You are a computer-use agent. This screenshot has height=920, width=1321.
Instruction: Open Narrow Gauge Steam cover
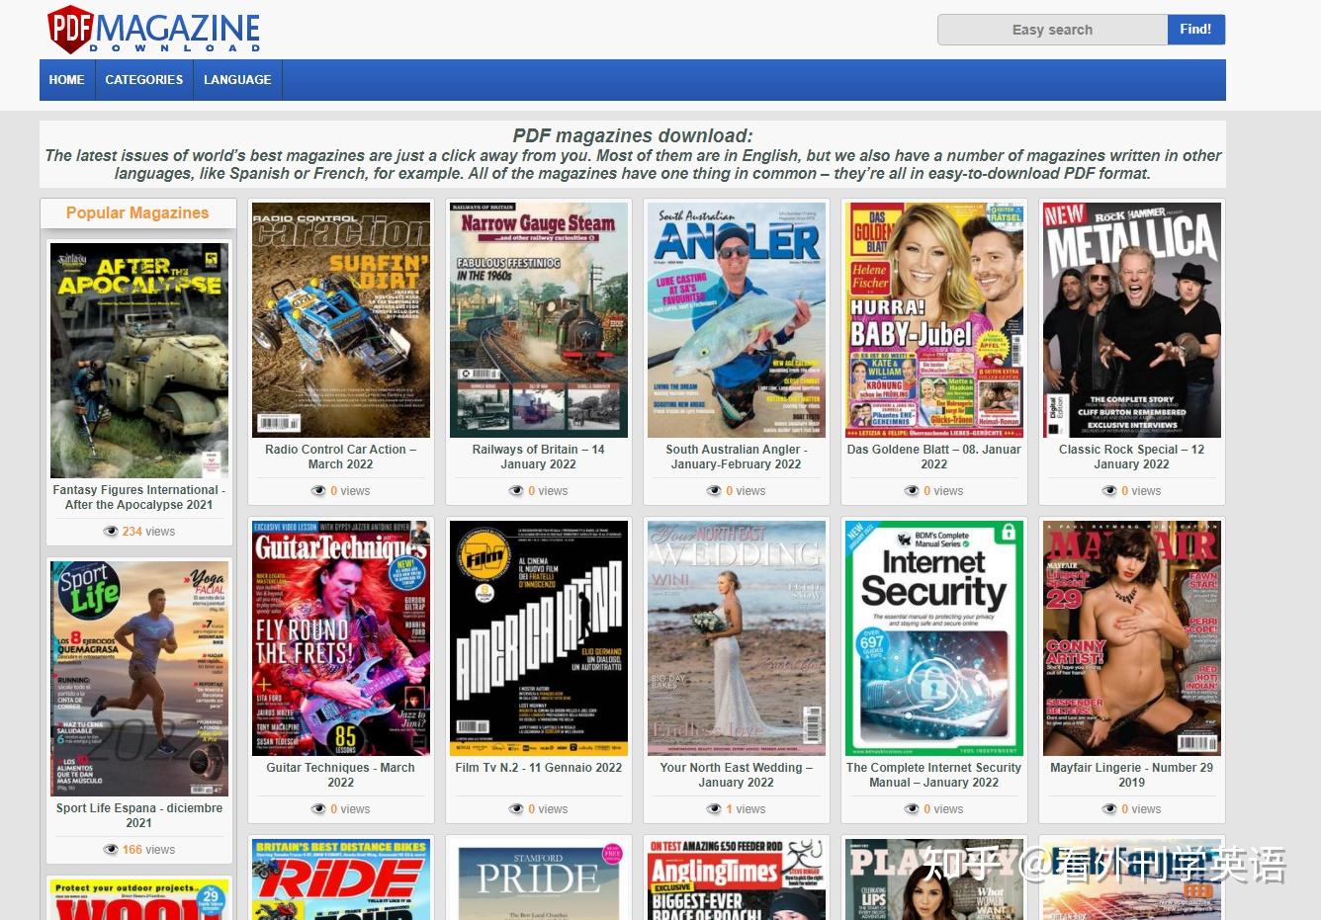(539, 320)
